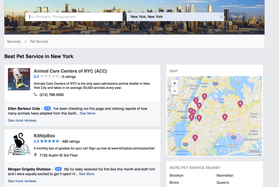Open the Services breadcrumb link
279x187 pixels.
coord(14,41)
